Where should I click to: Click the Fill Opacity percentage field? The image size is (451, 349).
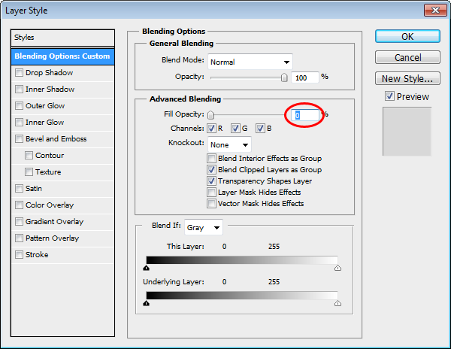pyautogui.click(x=306, y=115)
